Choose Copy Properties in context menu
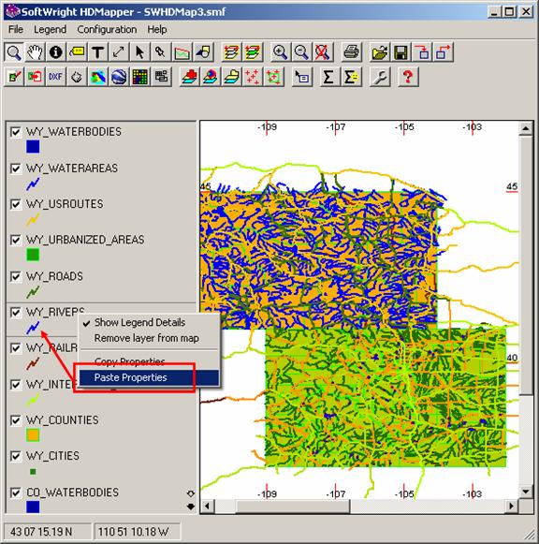Image resolution: width=539 pixels, height=544 pixels. 150,361
